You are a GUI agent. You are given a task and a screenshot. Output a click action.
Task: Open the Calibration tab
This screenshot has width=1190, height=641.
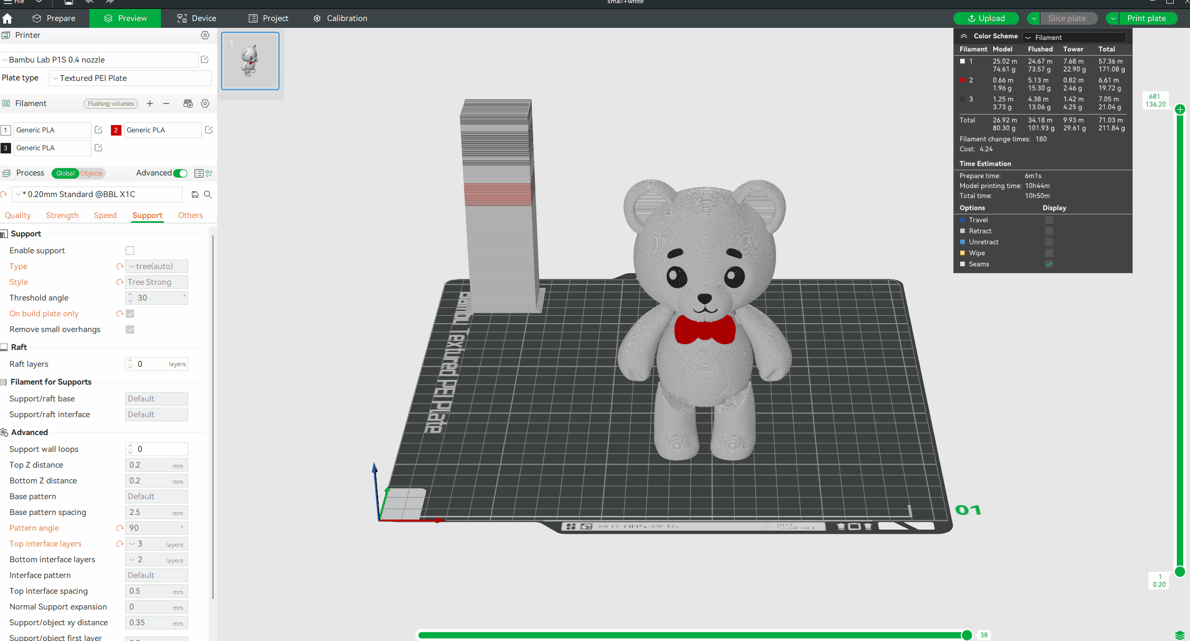click(x=340, y=18)
